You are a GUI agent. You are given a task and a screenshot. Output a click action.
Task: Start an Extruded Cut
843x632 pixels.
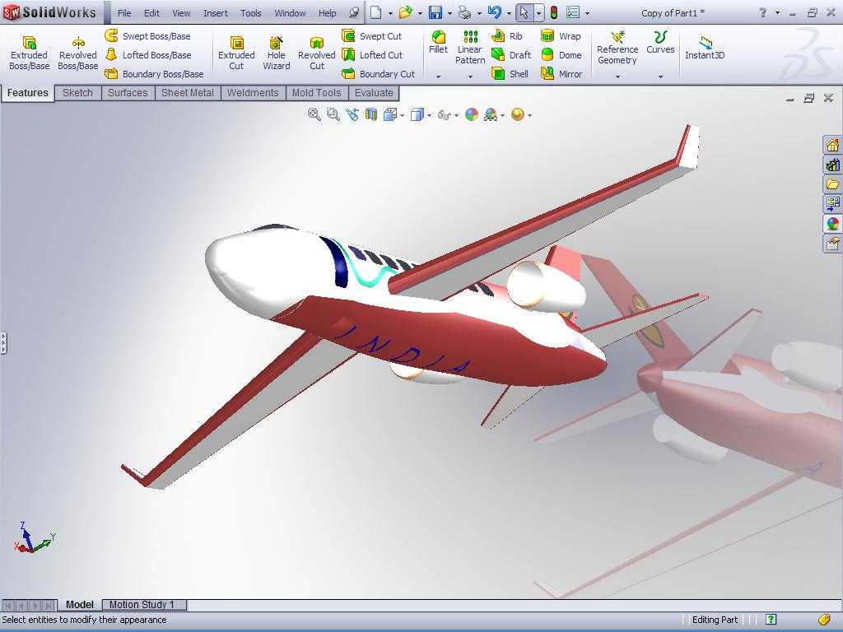coord(236,53)
